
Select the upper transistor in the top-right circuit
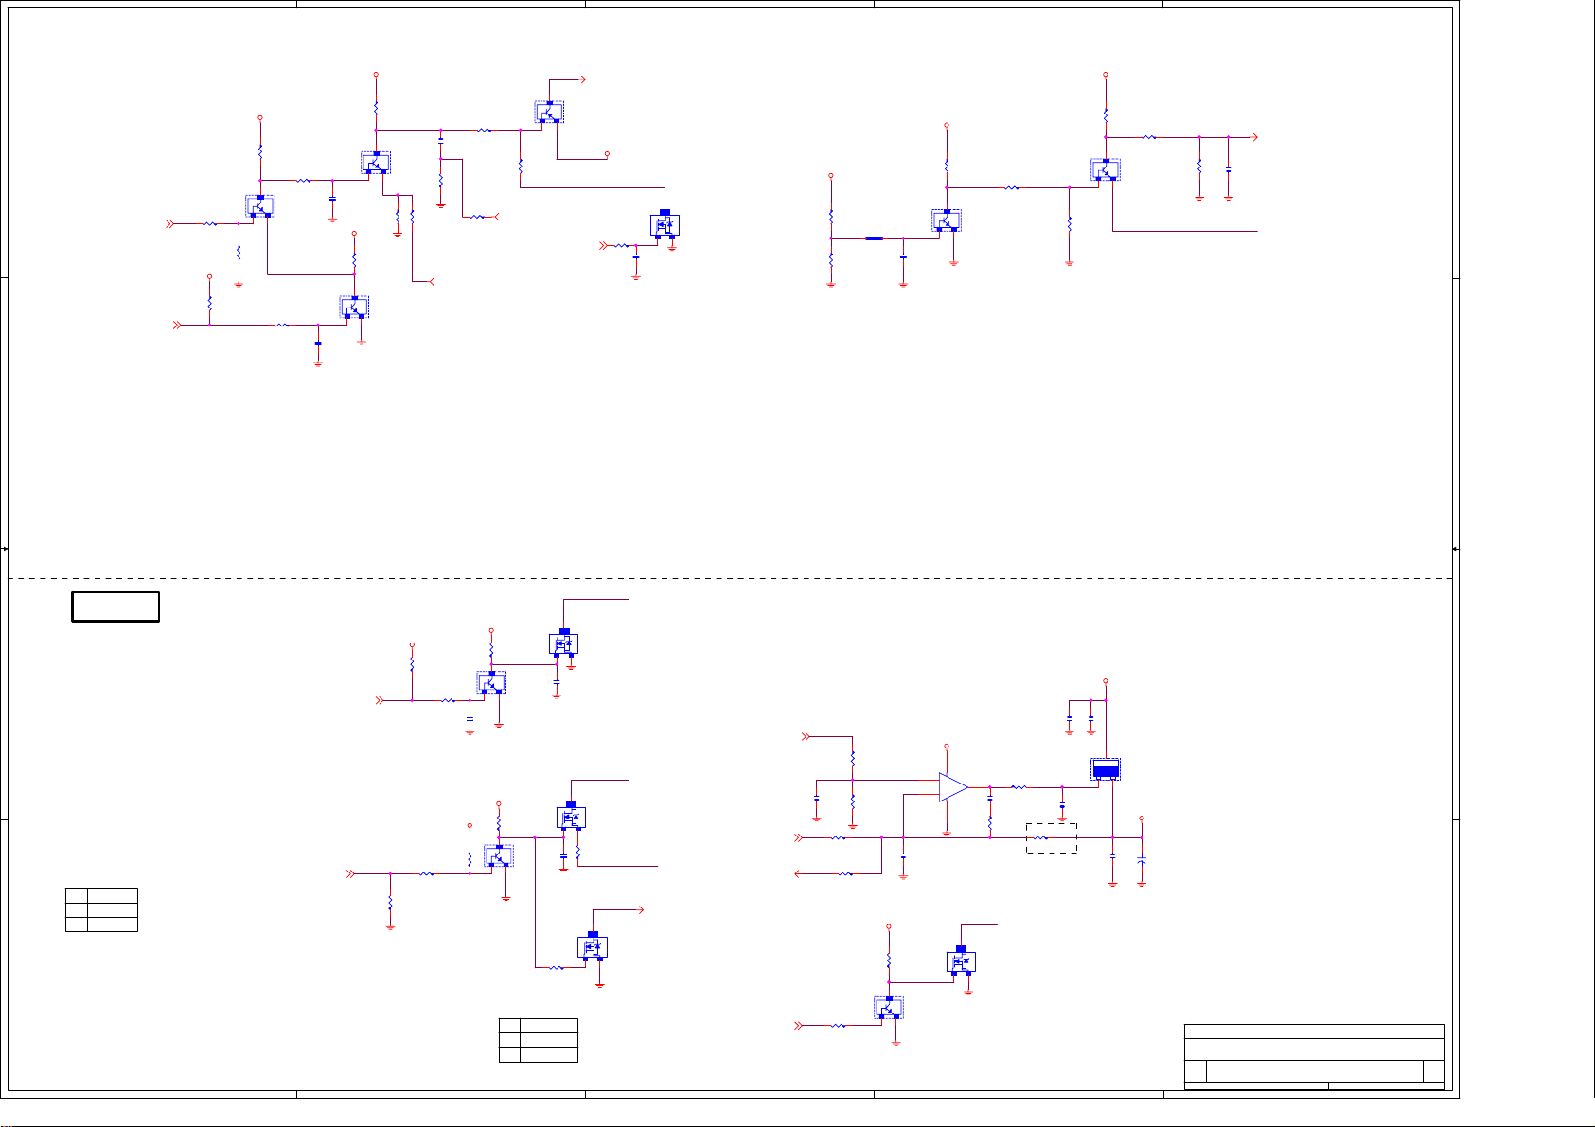(1106, 169)
